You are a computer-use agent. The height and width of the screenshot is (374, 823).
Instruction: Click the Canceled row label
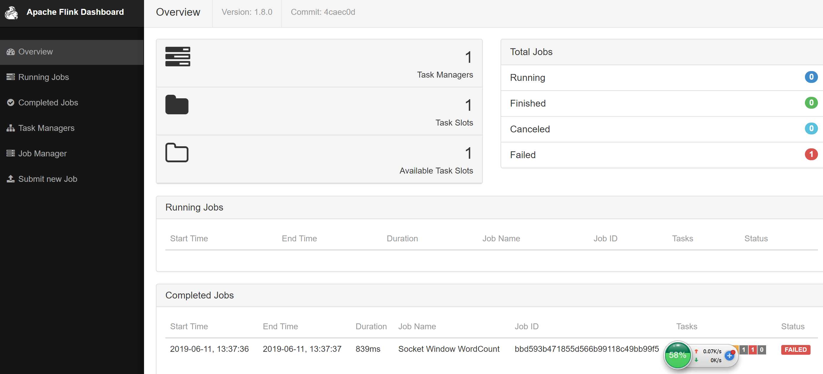click(x=530, y=129)
